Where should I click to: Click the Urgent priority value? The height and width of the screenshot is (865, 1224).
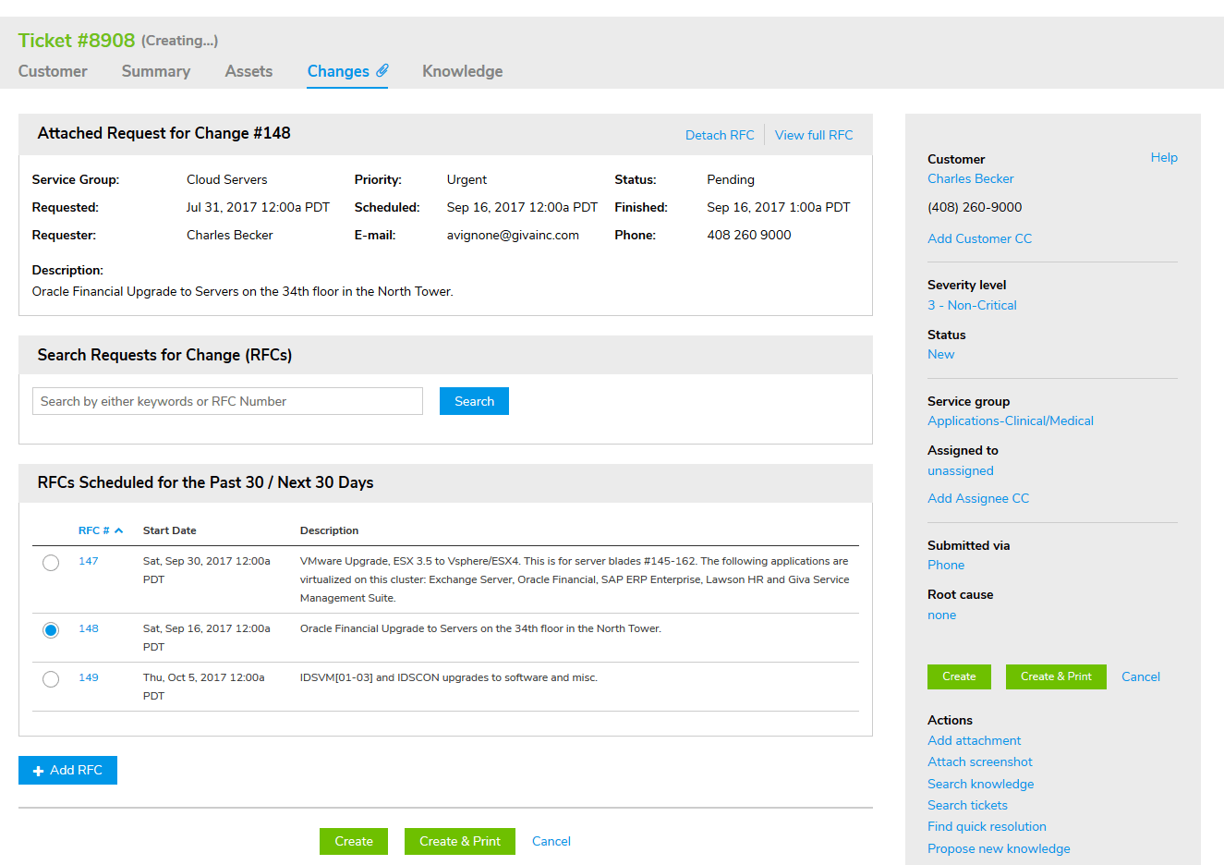tap(467, 179)
